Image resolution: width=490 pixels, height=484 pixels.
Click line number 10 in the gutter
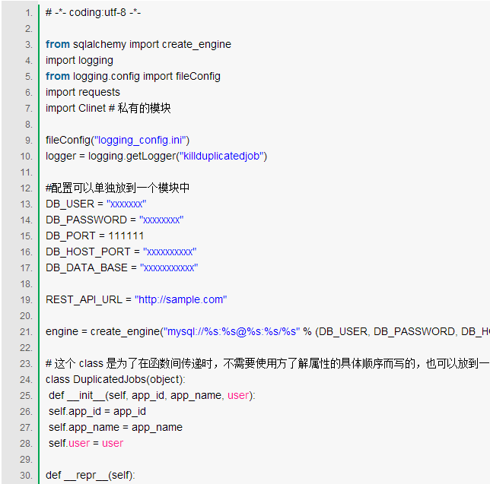point(26,156)
